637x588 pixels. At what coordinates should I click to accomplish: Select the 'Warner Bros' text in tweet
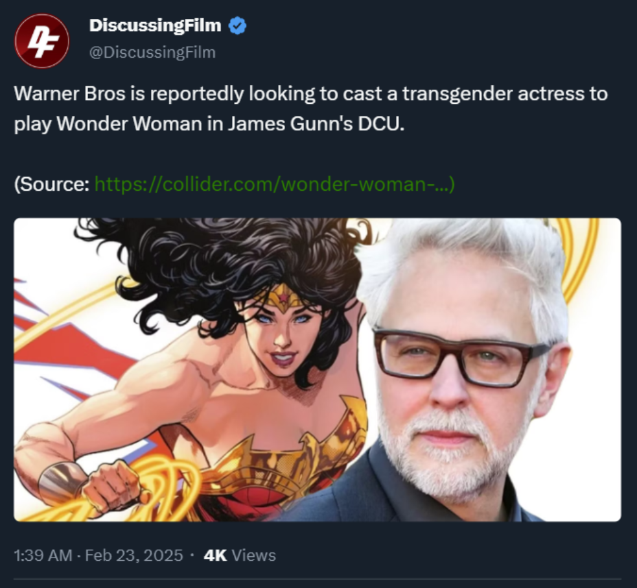coord(70,94)
